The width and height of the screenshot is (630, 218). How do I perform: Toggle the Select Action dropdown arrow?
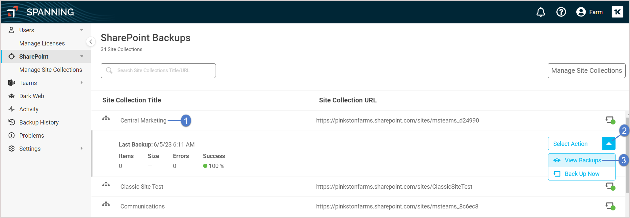pos(609,144)
